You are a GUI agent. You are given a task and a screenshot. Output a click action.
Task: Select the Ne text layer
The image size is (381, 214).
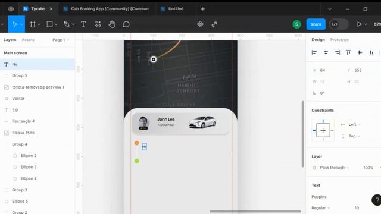[x=38, y=64]
